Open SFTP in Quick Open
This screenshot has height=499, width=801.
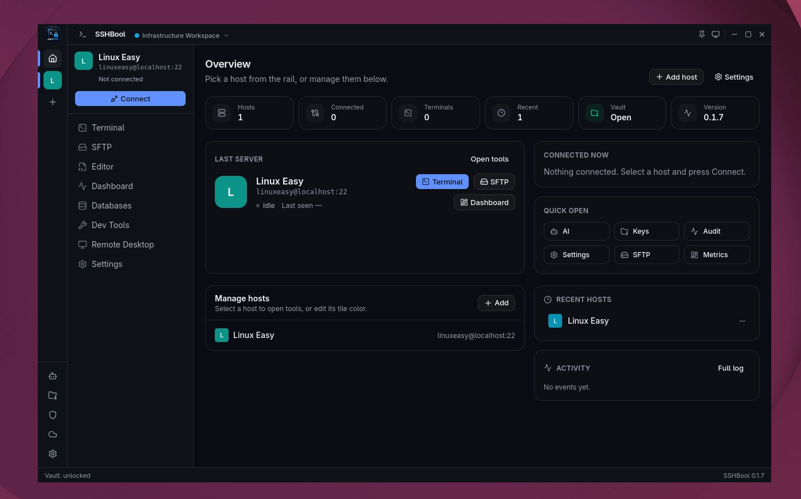[x=647, y=255]
